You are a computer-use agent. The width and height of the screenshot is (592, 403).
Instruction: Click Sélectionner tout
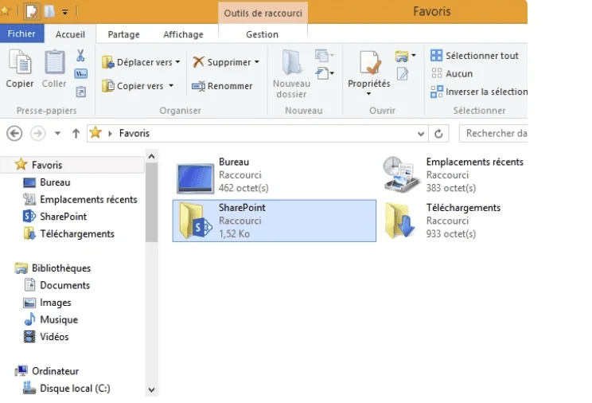(x=474, y=56)
